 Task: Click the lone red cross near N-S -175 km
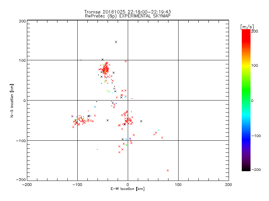click(168, 171)
